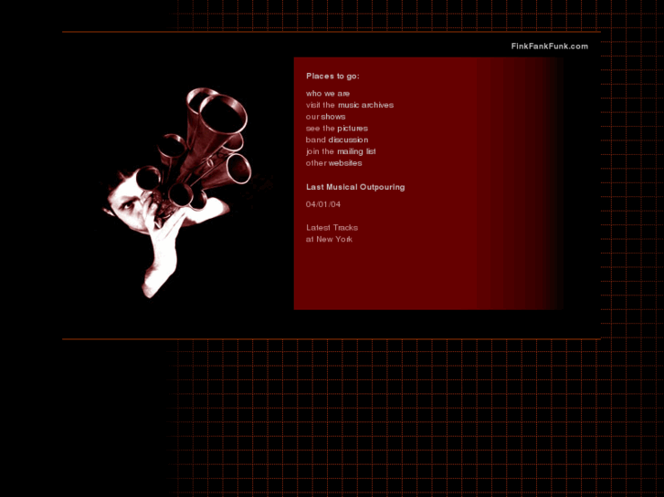This screenshot has width=664, height=497.
Task: Click the horn player photo
Action: pyautogui.click(x=178, y=192)
